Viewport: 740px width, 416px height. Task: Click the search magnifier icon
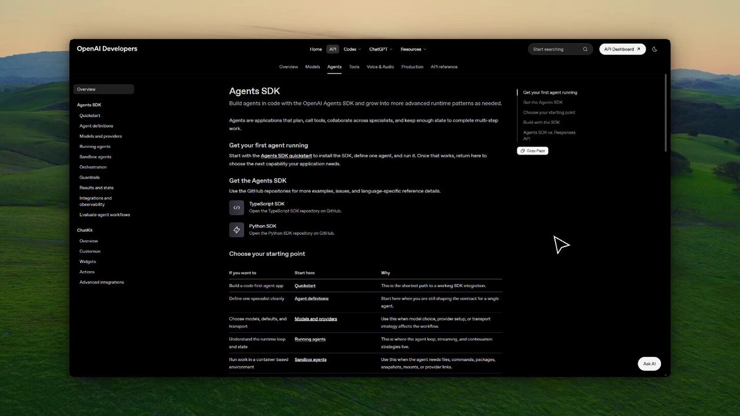[x=585, y=49]
